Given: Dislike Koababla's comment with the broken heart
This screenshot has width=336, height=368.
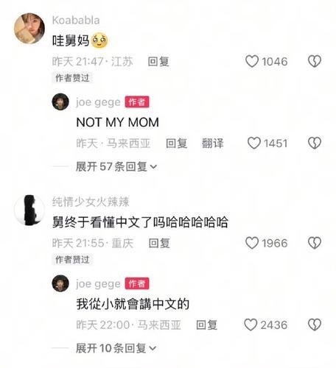Looking at the screenshot, I should click(315, 61).
